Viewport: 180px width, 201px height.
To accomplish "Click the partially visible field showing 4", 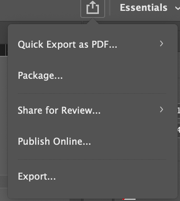I will (x=179, y=130).
